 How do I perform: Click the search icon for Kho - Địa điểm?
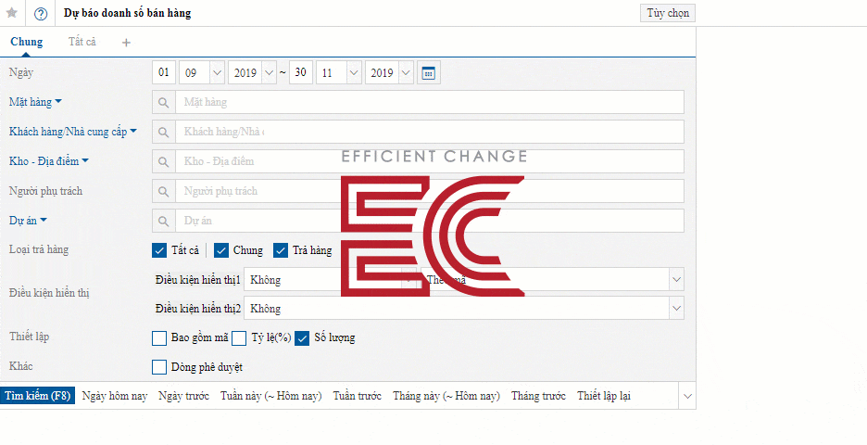pos(164,161)
